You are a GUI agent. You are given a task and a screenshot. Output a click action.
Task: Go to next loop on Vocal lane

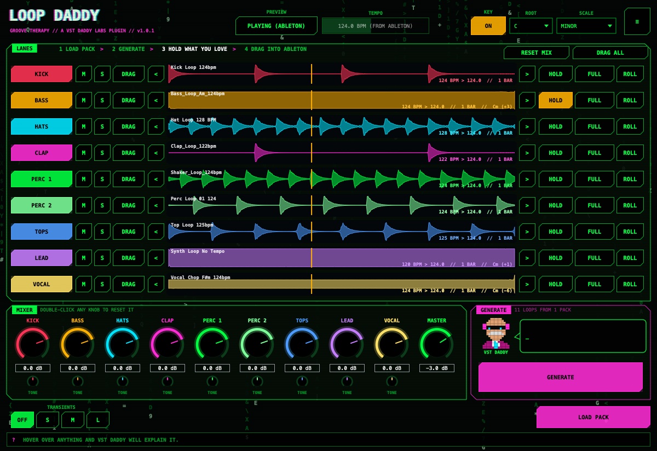[x=527, y=284]
